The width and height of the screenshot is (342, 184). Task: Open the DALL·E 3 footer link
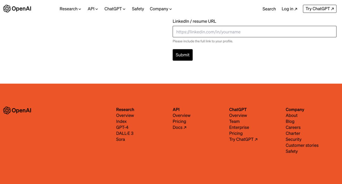click(x=124, y=133)
